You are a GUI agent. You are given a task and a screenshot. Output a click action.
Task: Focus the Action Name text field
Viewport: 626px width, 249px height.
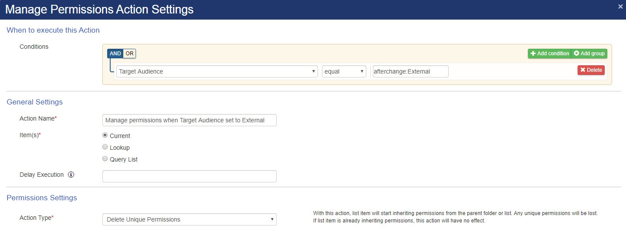point(189,120)
